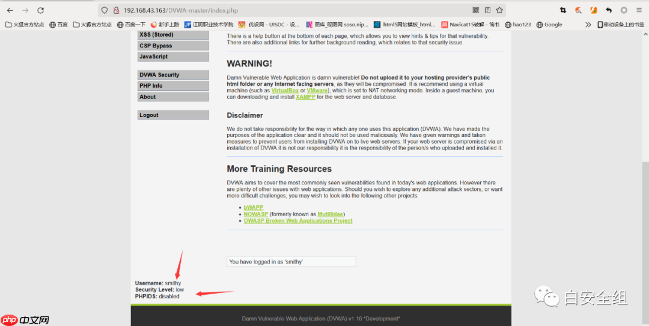Click More Training Resources heading

(279, 169)
